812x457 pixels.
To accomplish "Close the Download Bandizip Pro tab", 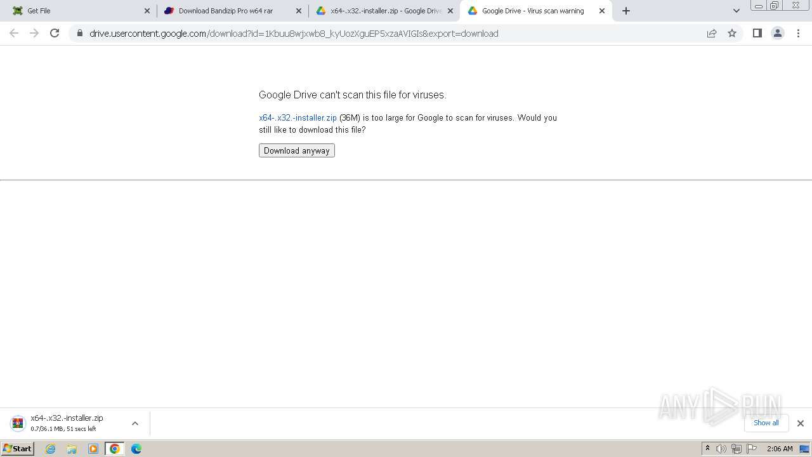I will [299, 11].
